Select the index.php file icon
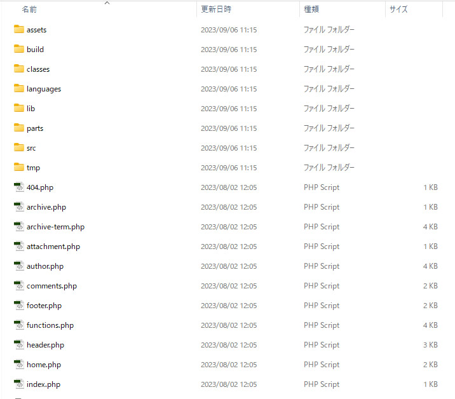Screen dimensions: 455x399 [18, 384]
